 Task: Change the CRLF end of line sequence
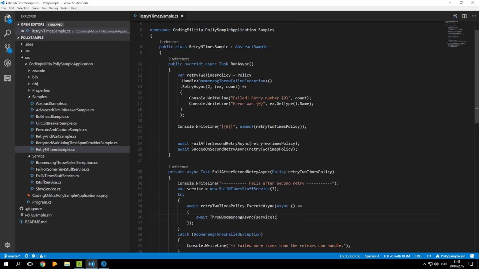click(x=418, y=256)
